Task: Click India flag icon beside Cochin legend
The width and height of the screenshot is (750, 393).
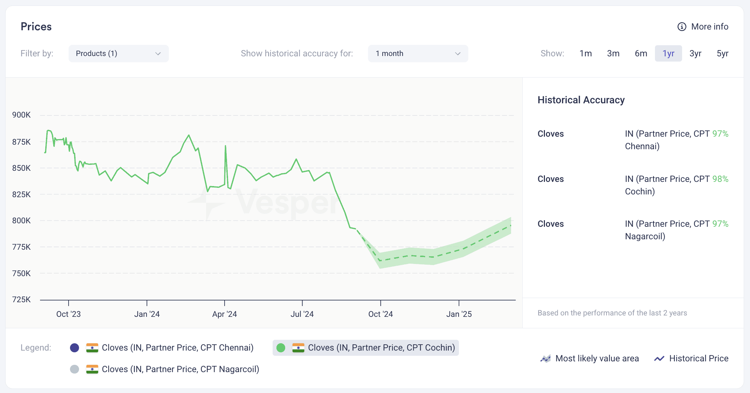Action: (298, 348)
